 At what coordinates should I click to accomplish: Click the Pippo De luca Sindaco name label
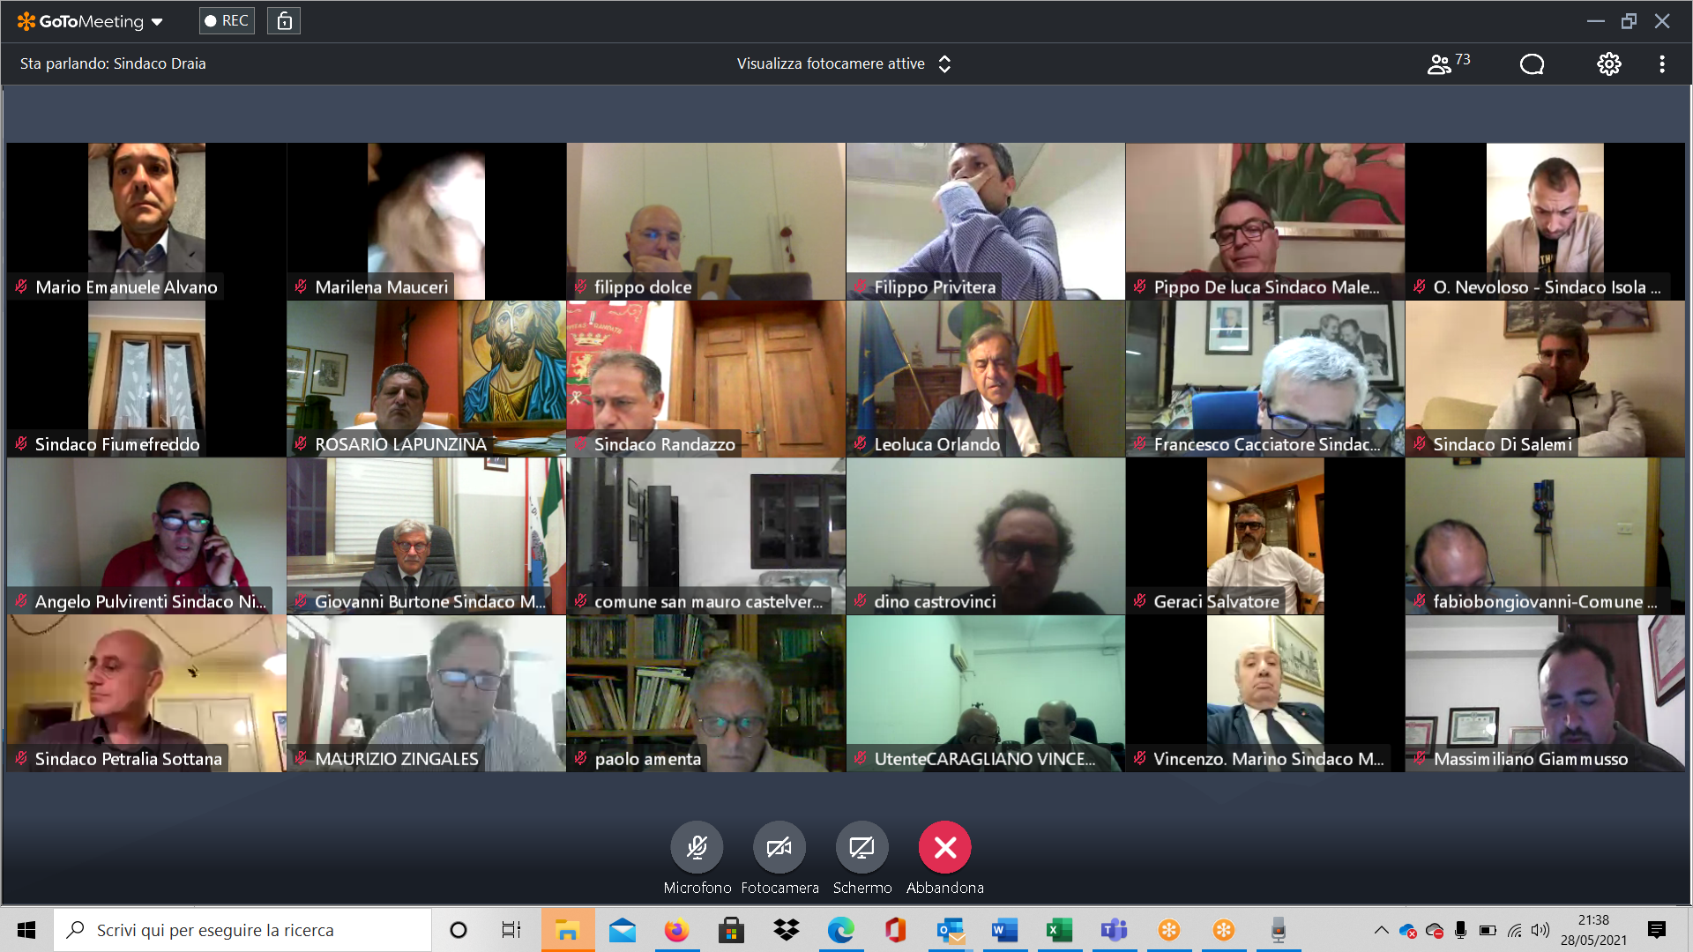[1266, 286]
